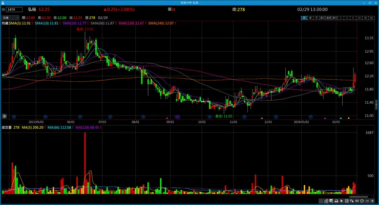
Task: Select the 30-minute period button
Action: 365,18
